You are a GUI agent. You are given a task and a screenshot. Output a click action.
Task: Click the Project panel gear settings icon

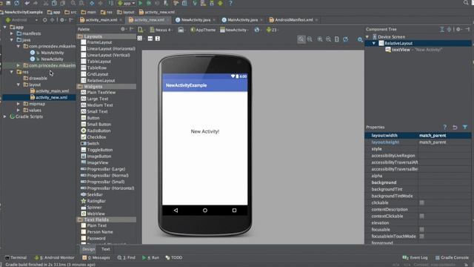pyautogui.click(x=62, y=20)
